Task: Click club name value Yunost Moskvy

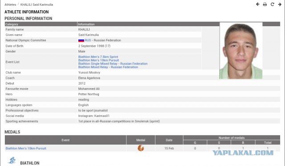Action: (89, 73)
